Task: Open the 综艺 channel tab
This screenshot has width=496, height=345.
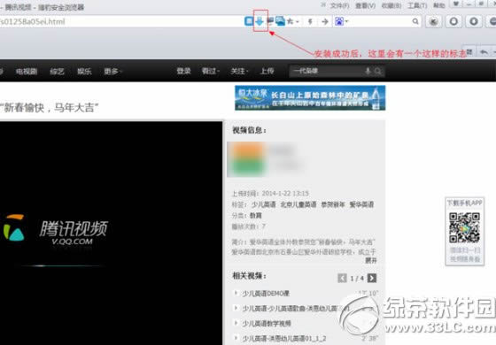Action: point(58,72)
